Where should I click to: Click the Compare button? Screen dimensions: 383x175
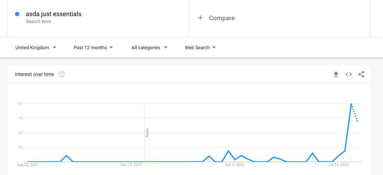[221, 18]
